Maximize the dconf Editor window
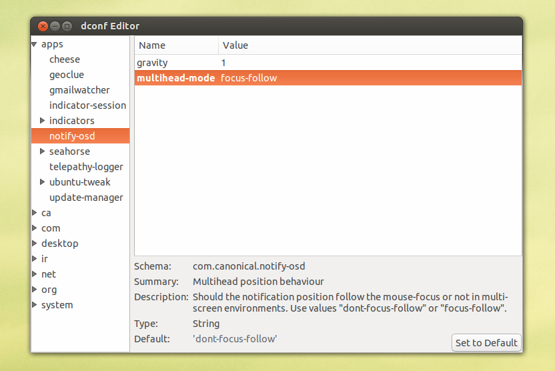 tap(67, 26)
